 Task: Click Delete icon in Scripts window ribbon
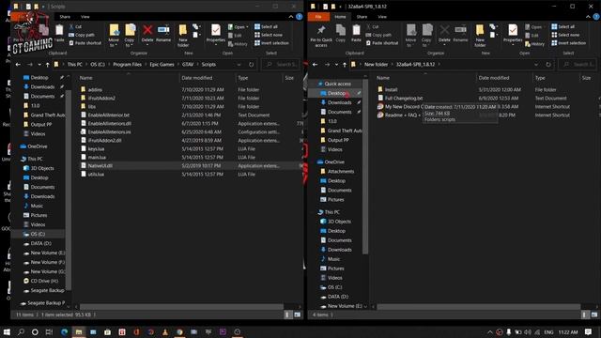point(147,33)
